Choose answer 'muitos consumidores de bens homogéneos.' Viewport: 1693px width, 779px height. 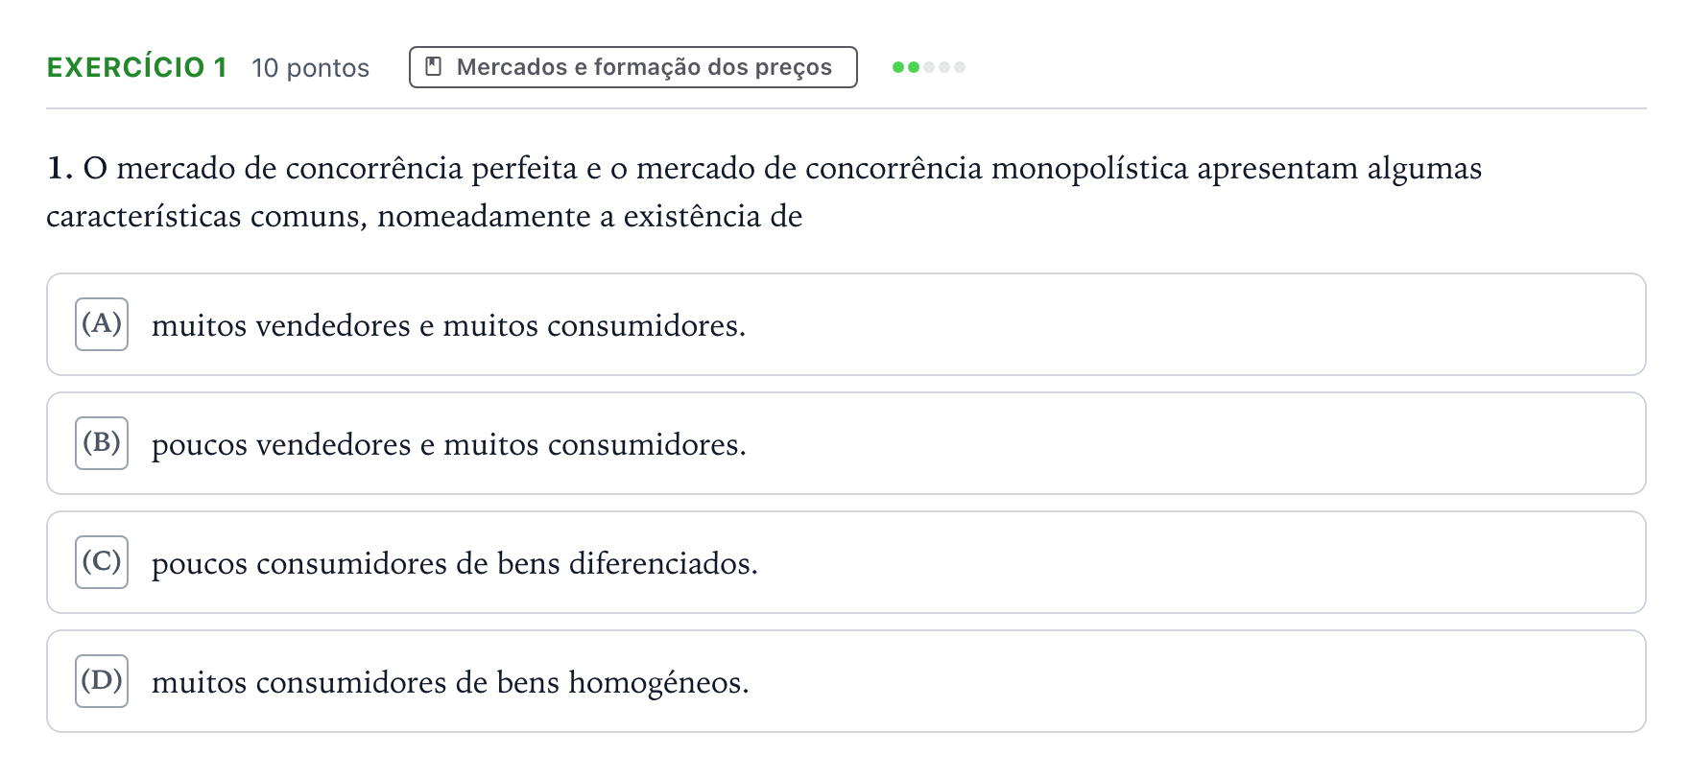pos(846,681)
